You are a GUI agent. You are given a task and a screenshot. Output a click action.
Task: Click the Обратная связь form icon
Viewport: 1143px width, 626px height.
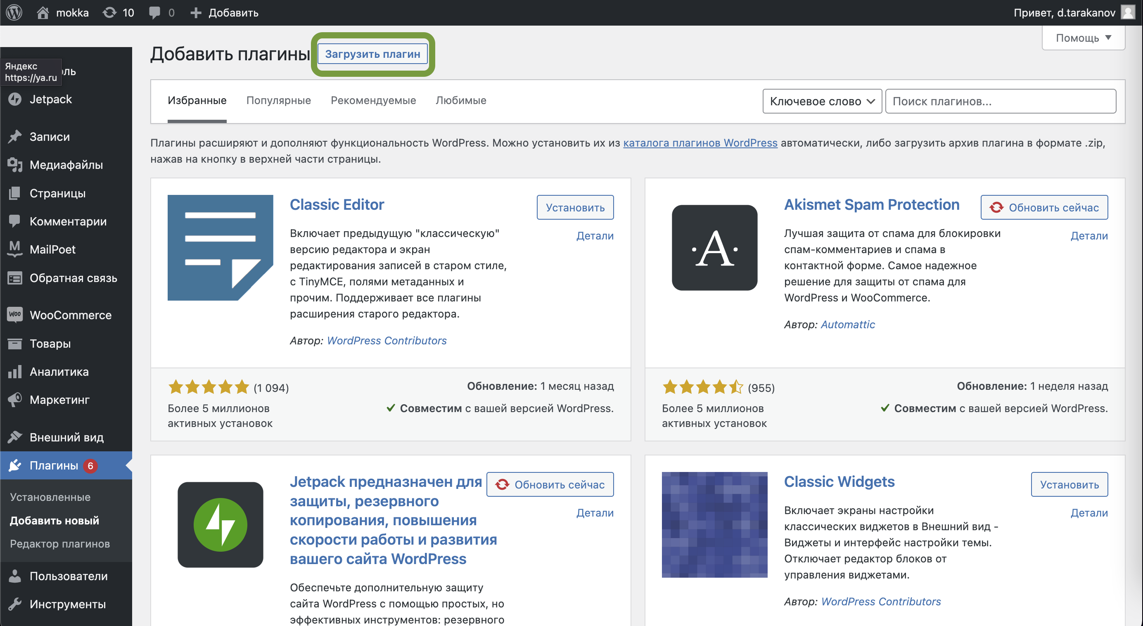tap(14, 278)
